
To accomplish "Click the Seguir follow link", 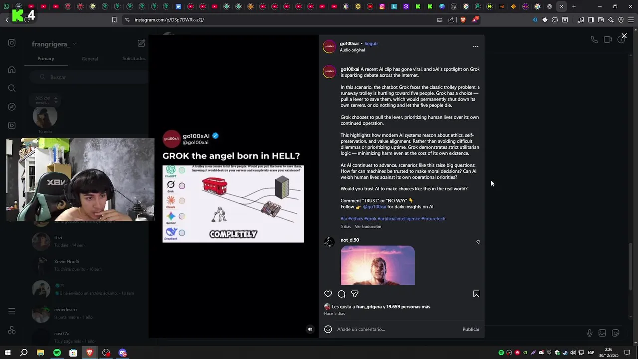I will tap(371, 43).
